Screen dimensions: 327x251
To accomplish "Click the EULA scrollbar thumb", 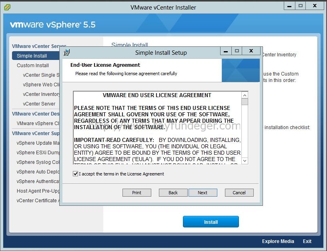I will [245, 102].
